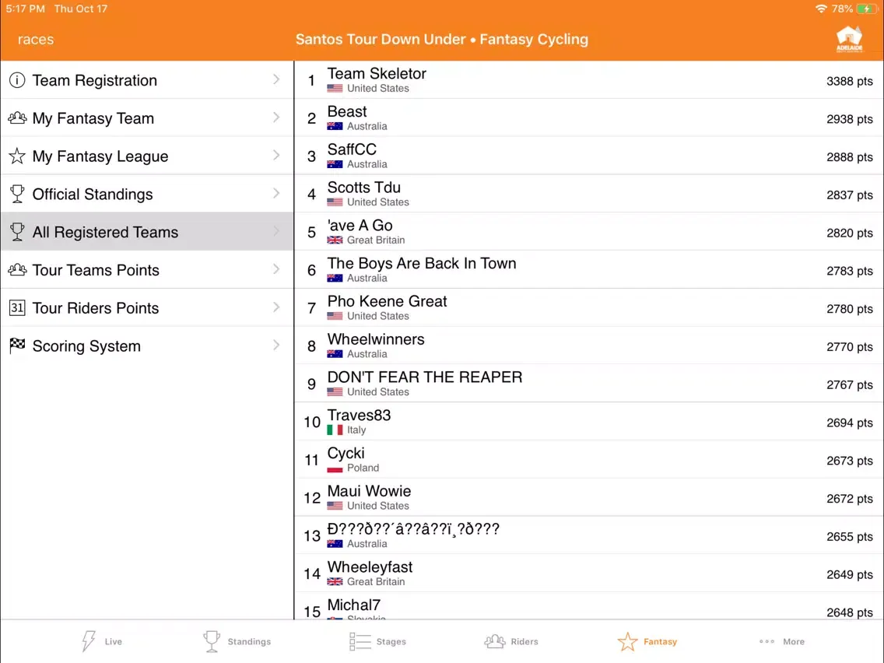Select the Scoring System label
This screenshot has width=884, height=663.
tap(86, 346)
